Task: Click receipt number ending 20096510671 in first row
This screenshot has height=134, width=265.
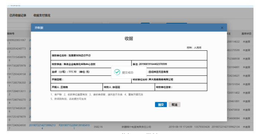Action: point(16,41)
